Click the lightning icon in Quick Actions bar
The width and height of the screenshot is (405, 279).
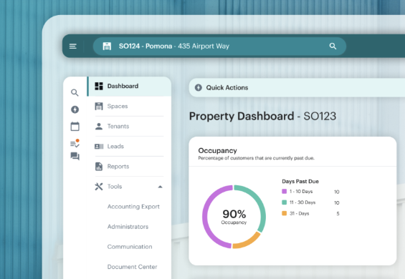(199, 88)
